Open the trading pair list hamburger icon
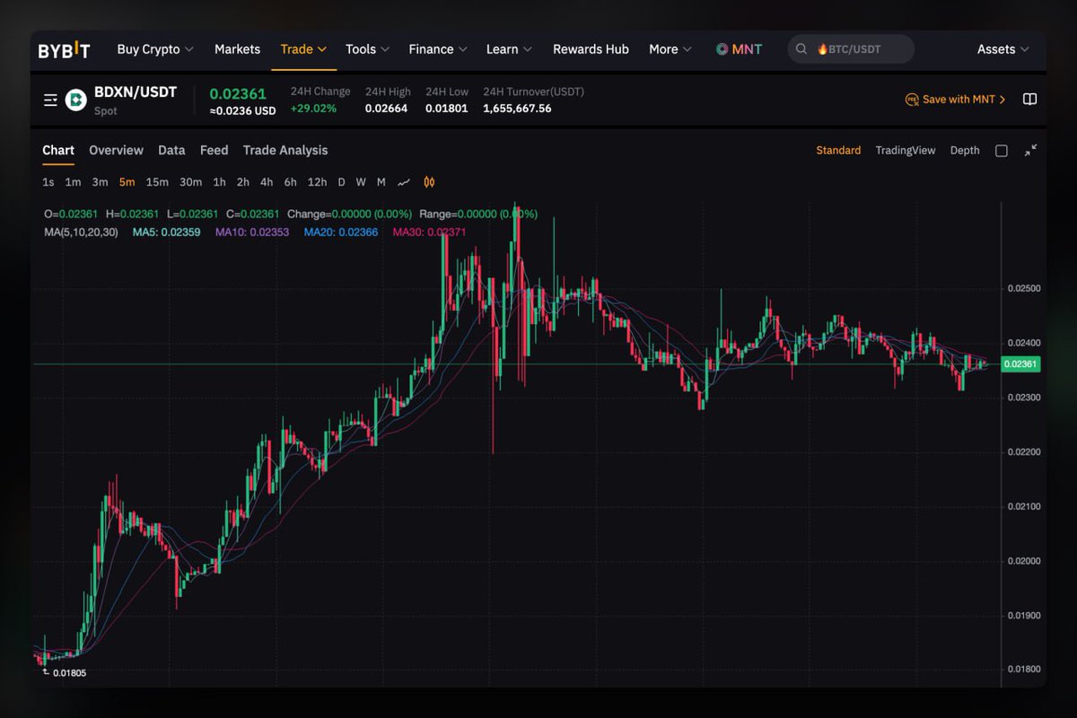Image resolution: width=1077 pixels, height=718 pixels. pos(50,100)
